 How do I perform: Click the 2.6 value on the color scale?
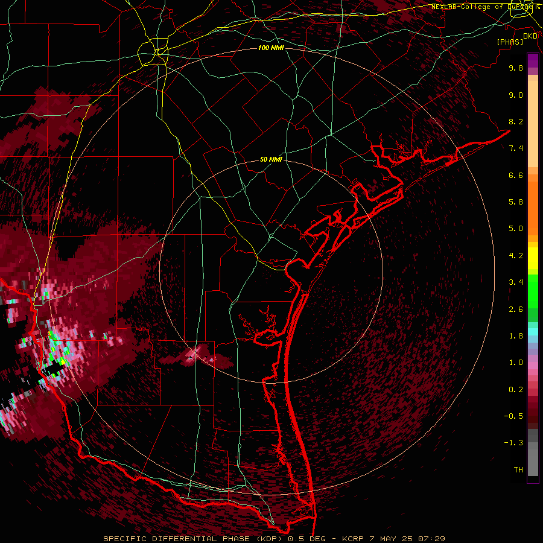516,310
